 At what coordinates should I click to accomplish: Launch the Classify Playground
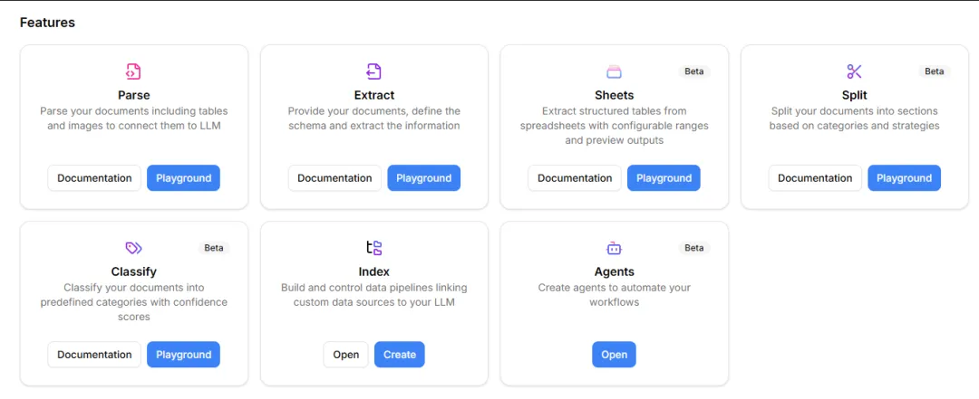click(183, 355)
